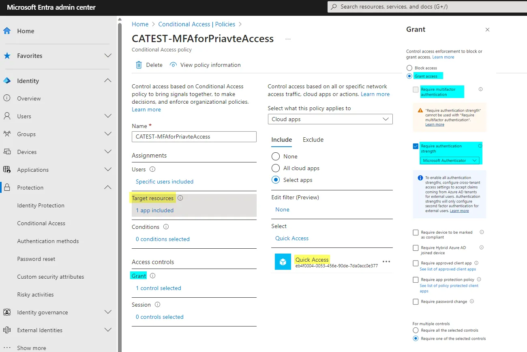Enable Require device to be marked compliant
The width and height of the screenshot is (527, 352).
[x=416, y=233]
